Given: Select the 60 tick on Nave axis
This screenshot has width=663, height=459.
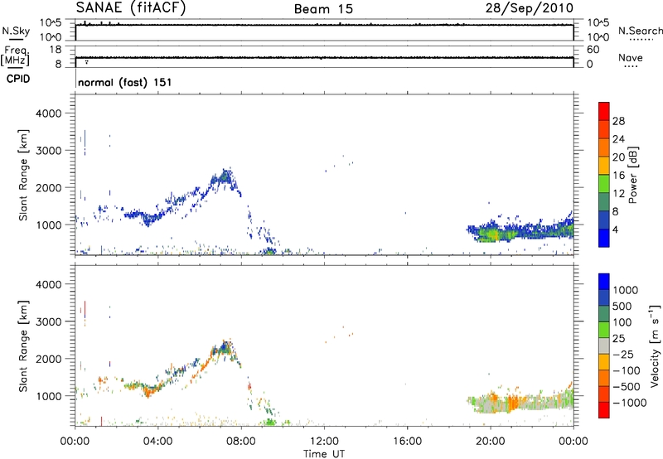Looking at the screenshot, I should [x=593, y=50].
